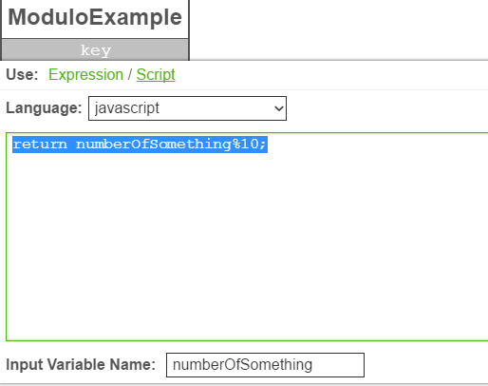This screenshot has height=386, width=488.
Task: Switch to Expression mode
Action: [85, 75]
